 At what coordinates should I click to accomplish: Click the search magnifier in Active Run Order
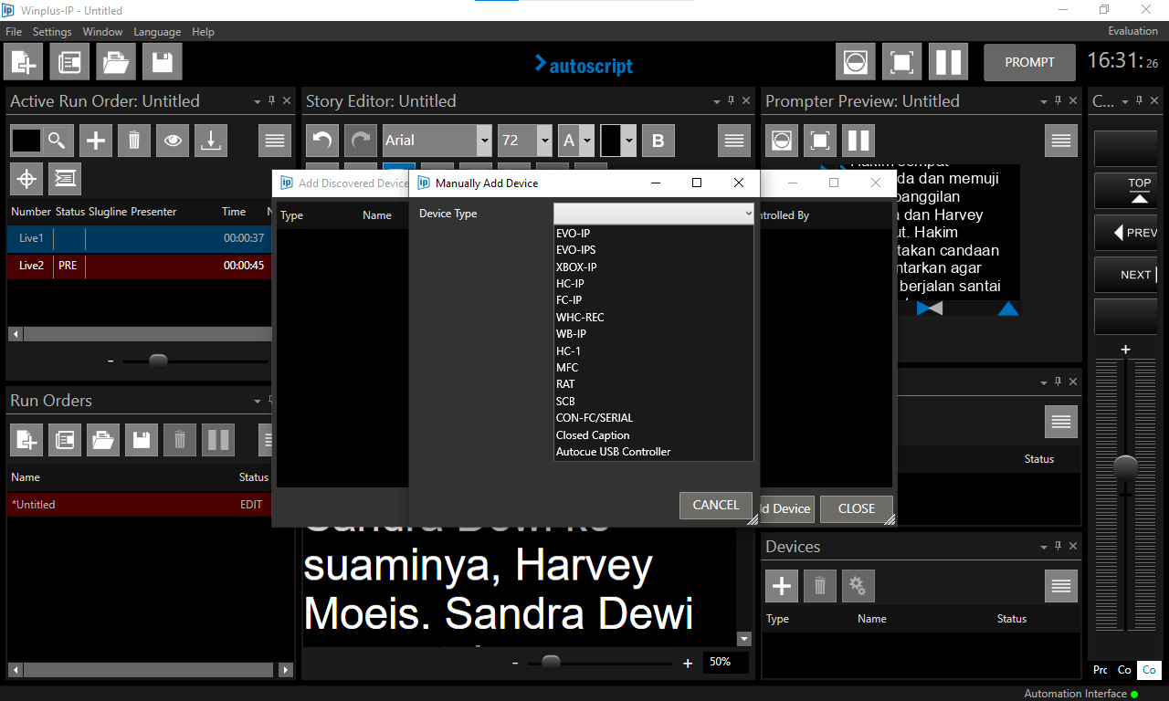point(57,141)
